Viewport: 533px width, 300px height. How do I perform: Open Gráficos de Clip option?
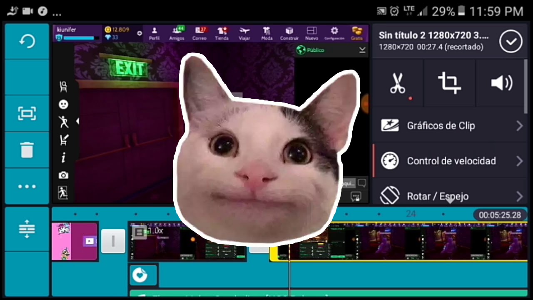pyautogui.click(x=449, y=126)
